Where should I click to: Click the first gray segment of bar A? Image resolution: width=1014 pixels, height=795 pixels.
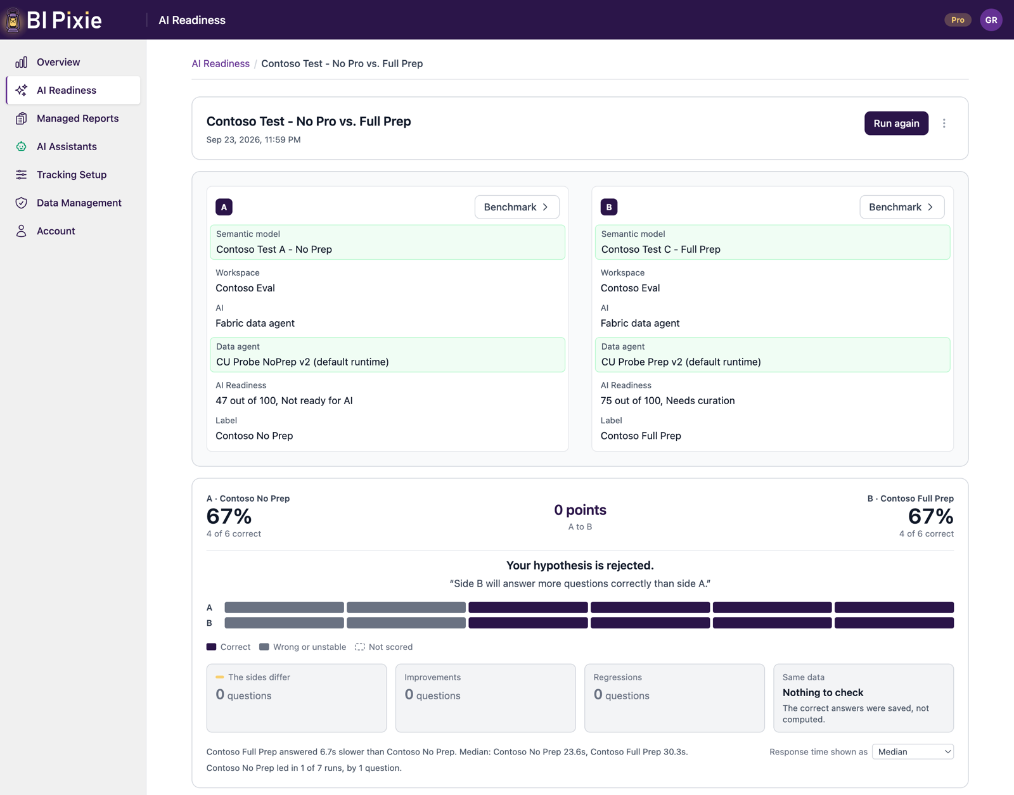[x=285, y=607]
